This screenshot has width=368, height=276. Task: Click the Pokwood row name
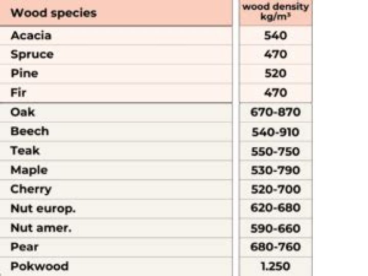click(x=39, y=266)
